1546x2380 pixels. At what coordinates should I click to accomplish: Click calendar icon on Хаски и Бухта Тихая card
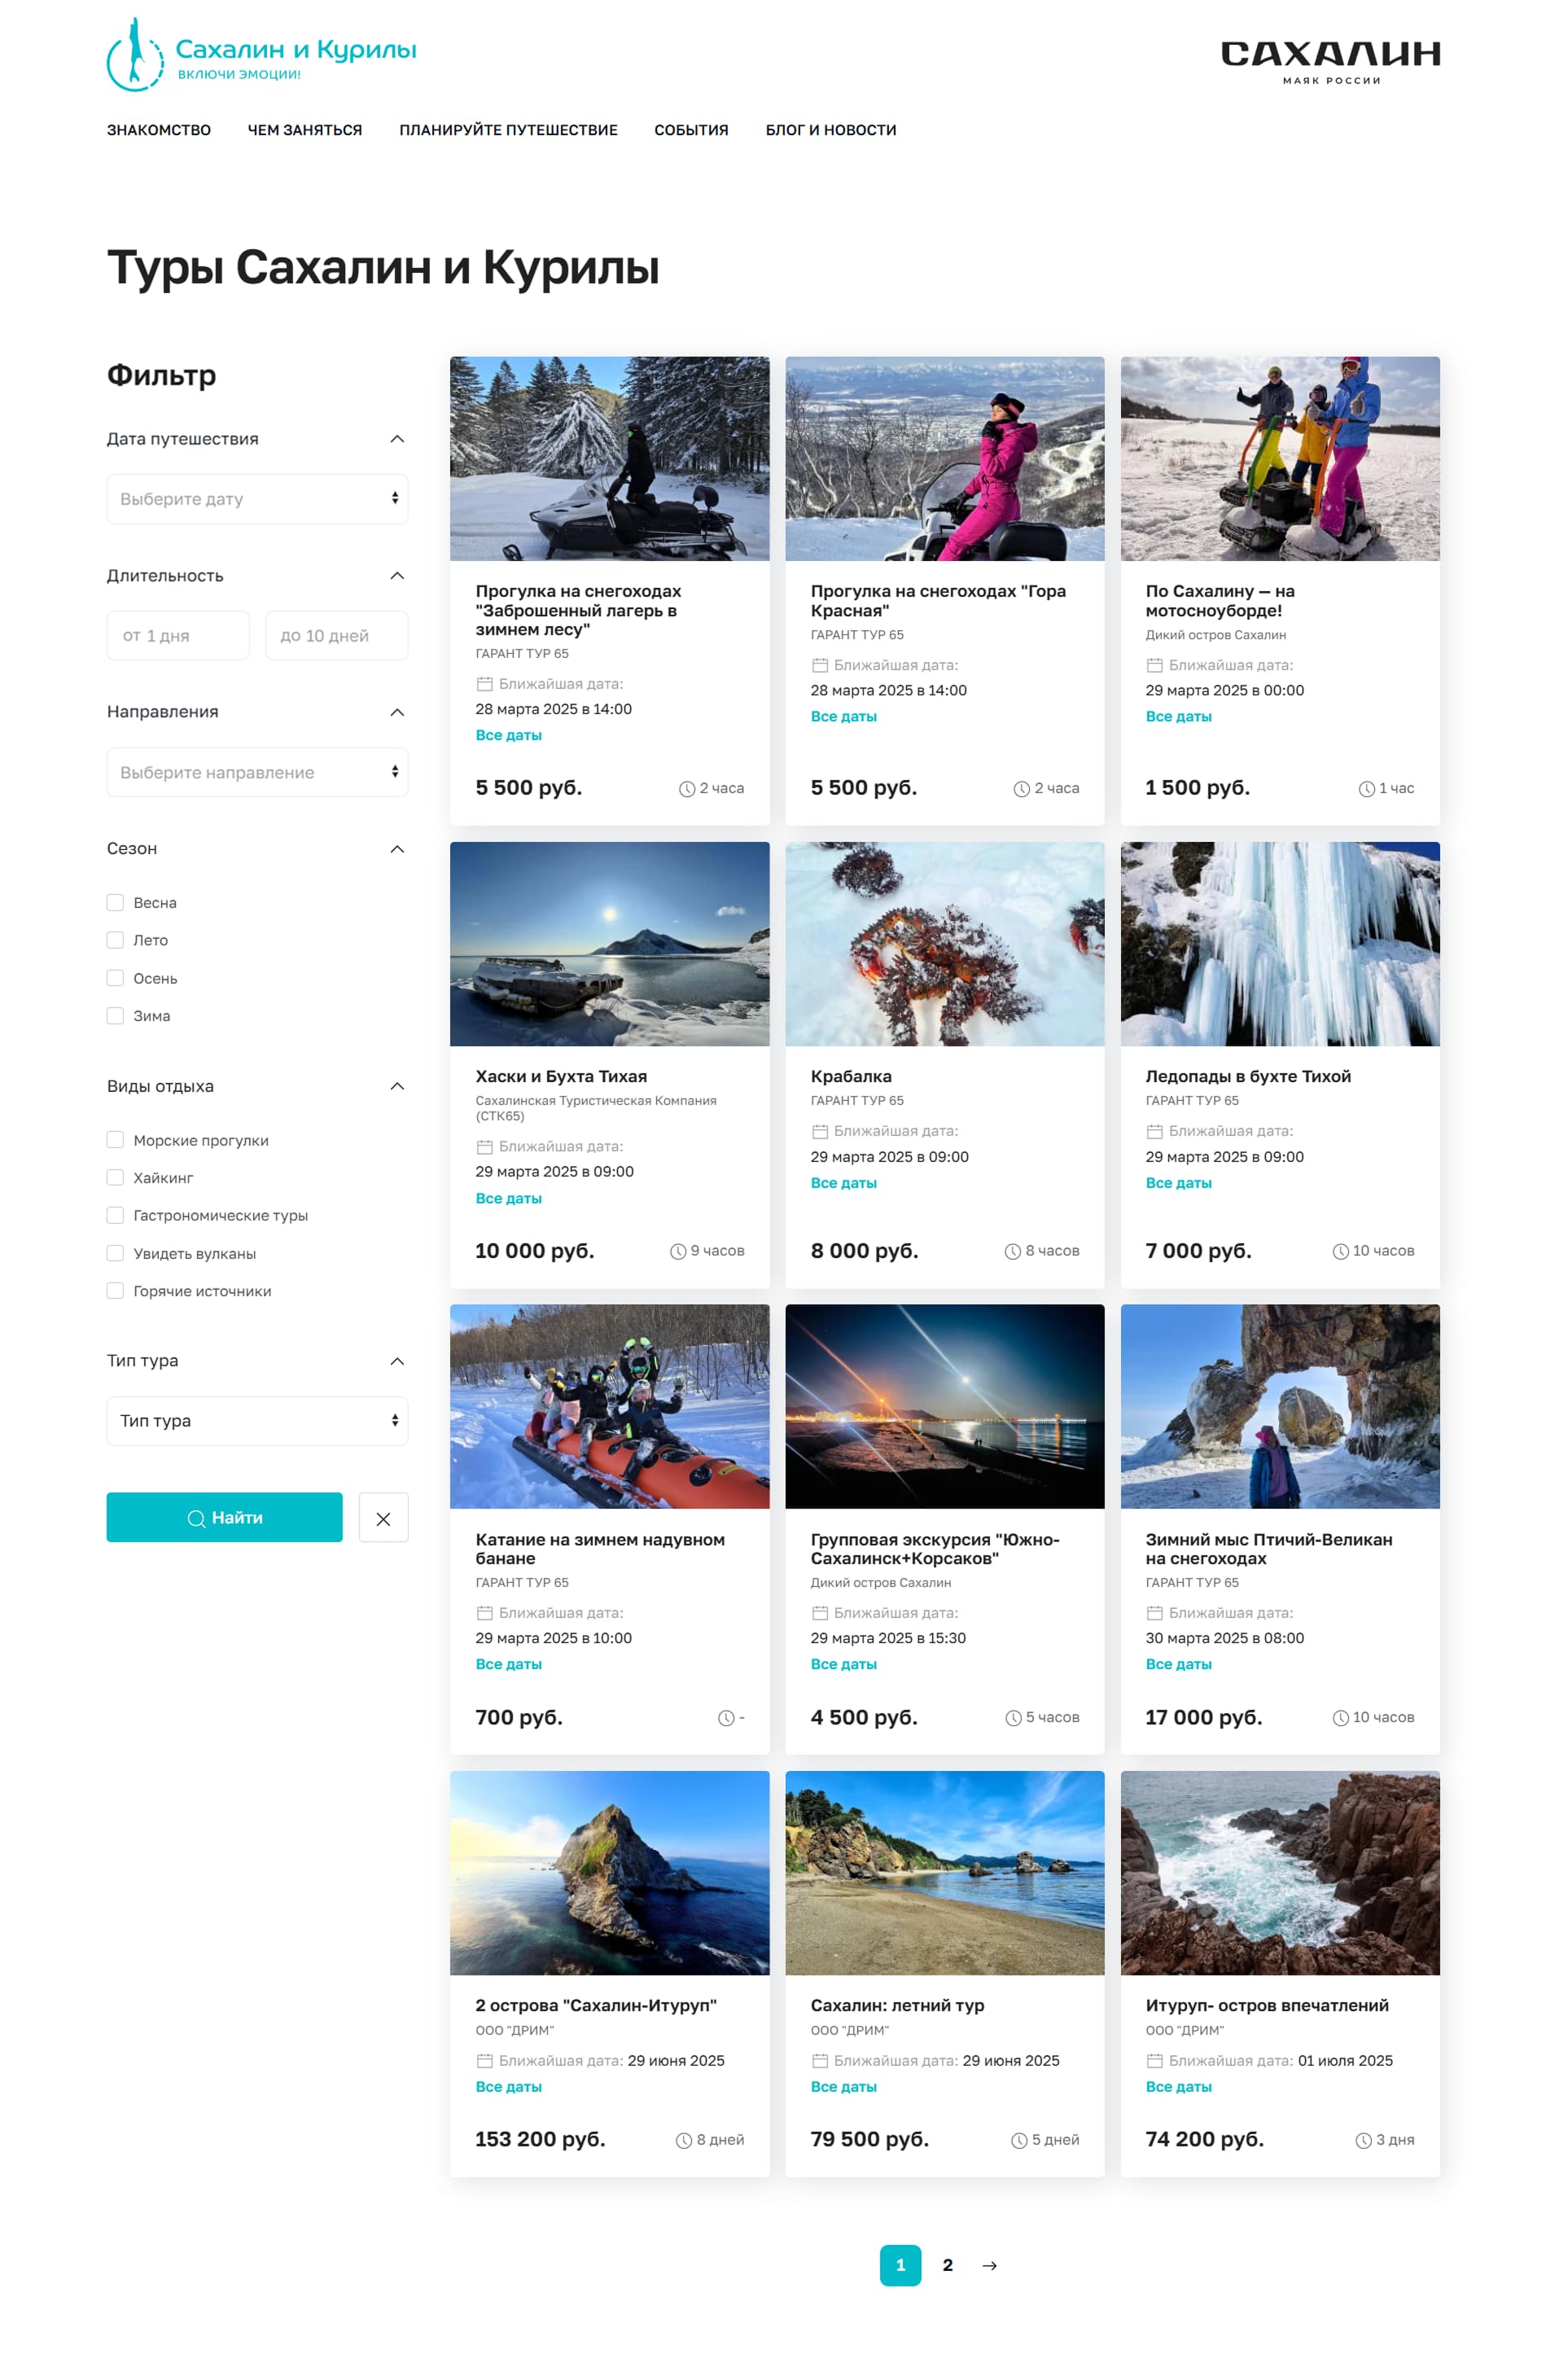point(484,1147)
